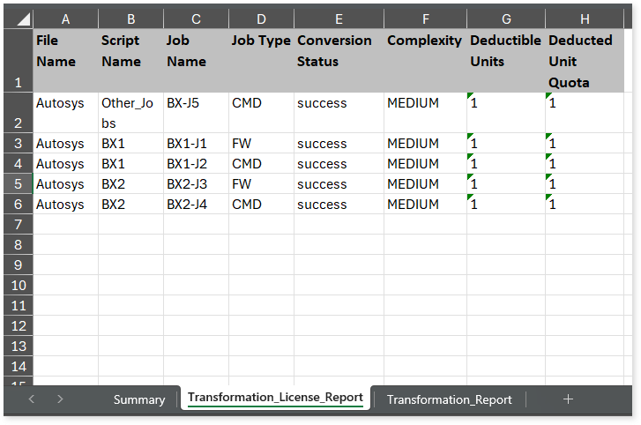Screen dimensions: 641x425
Task: Click the Conversion Status header cell
Action: (x=339, y=61)
